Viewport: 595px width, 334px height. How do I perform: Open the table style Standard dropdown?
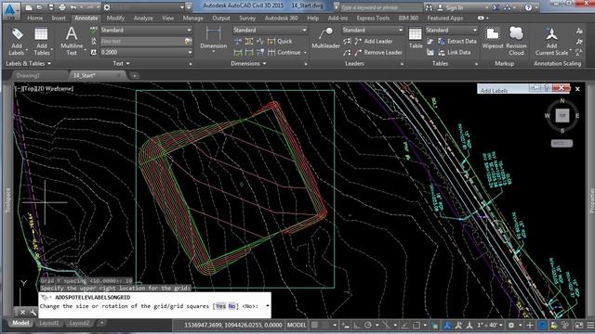point(451,30)
